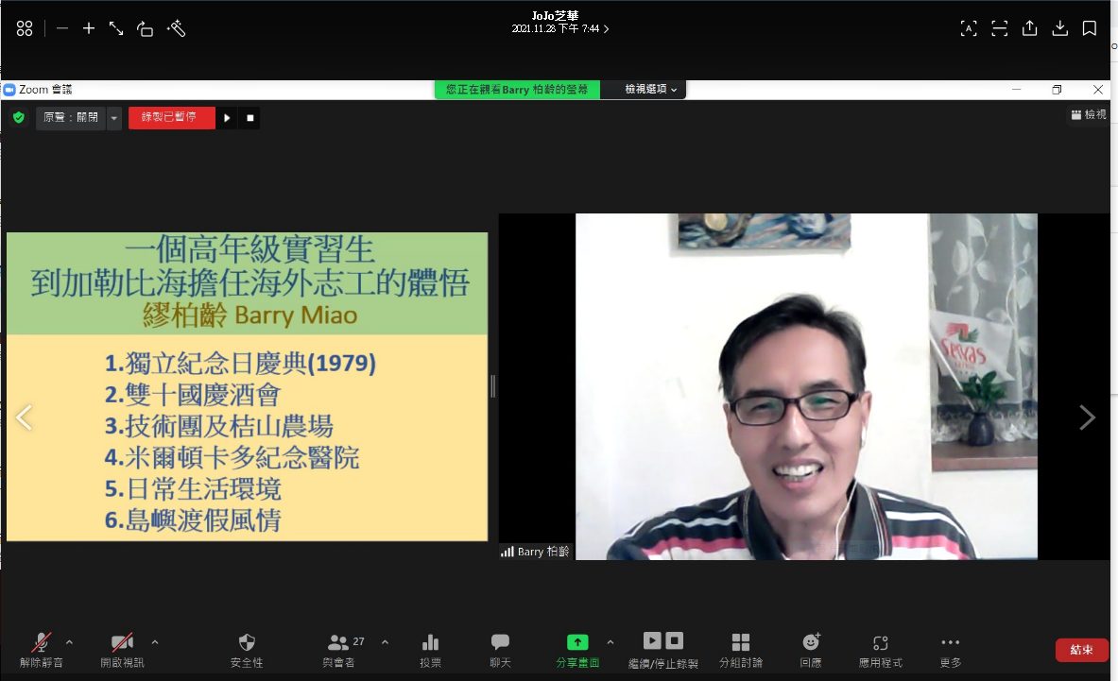1118x681 pixels.
Task: Click slide item 2.雙十國慶酒會
Action: tap(193, 395)
